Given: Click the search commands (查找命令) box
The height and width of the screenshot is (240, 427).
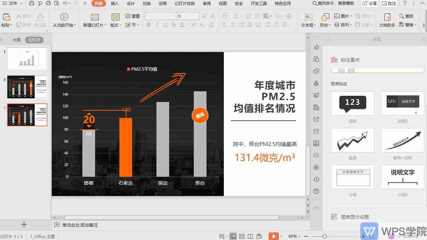Looking at the screenshot, I should tap(333, 3).
